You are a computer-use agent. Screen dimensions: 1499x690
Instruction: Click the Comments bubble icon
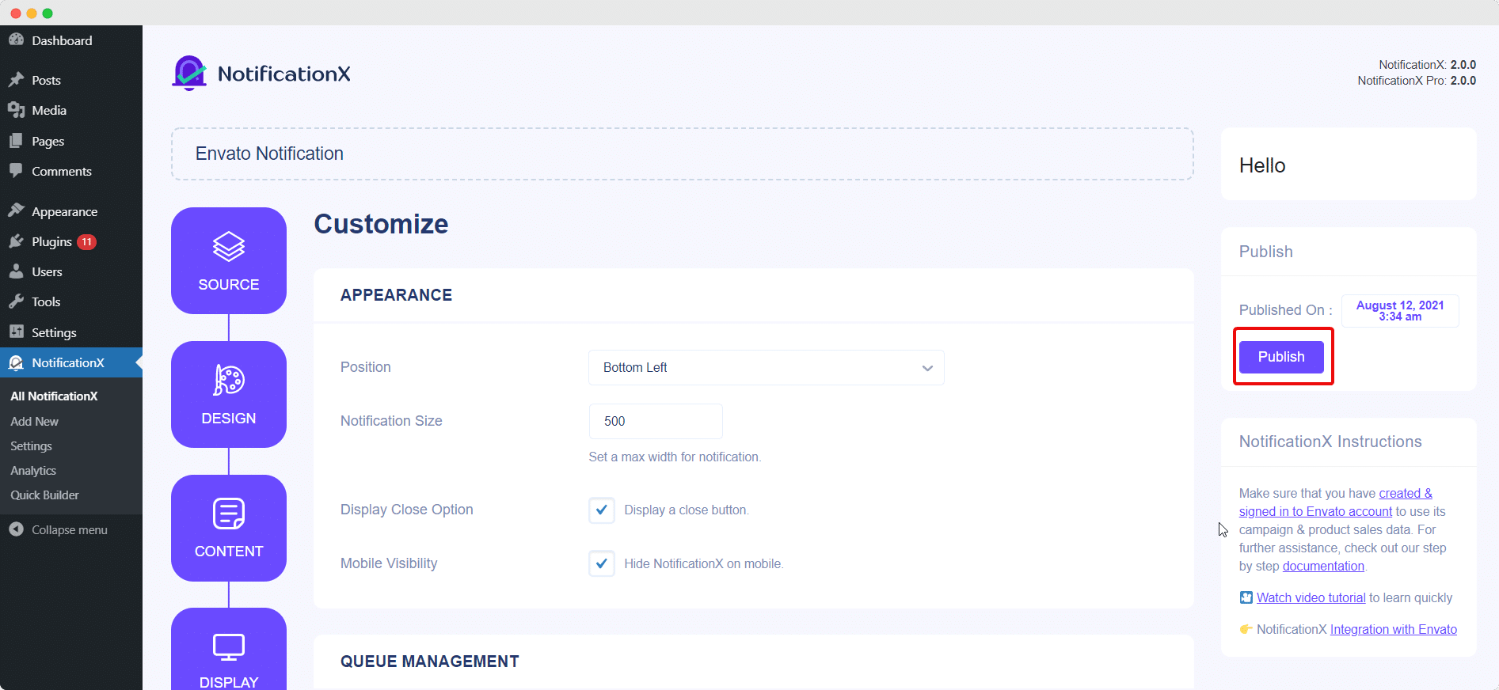coord(16,171)
